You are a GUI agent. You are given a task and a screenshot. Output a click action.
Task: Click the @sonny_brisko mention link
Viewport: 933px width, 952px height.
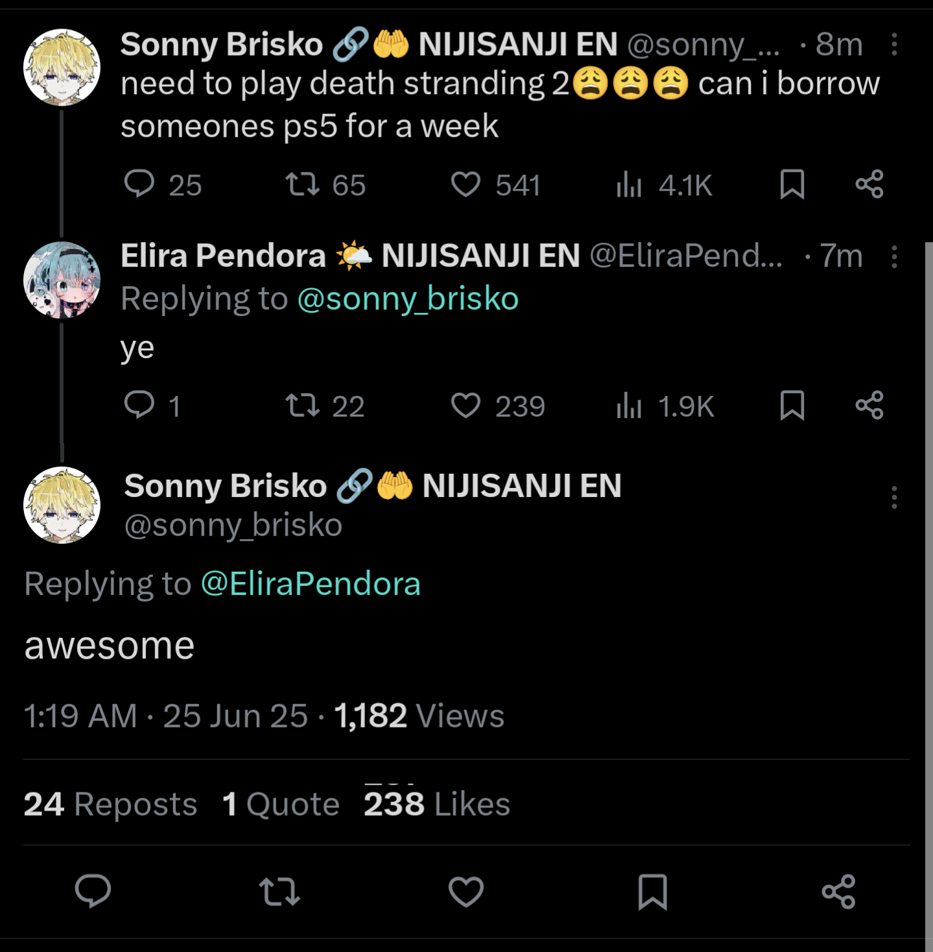(408, 299)
